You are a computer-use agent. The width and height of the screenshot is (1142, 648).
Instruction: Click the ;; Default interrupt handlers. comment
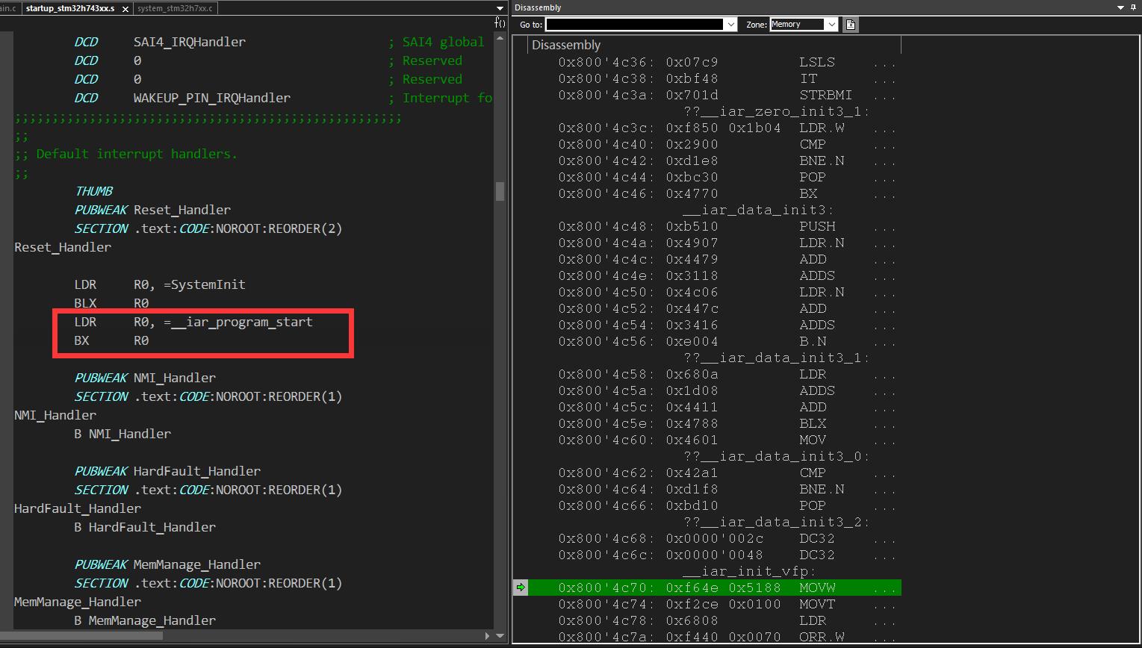click(x=125, y=154)
